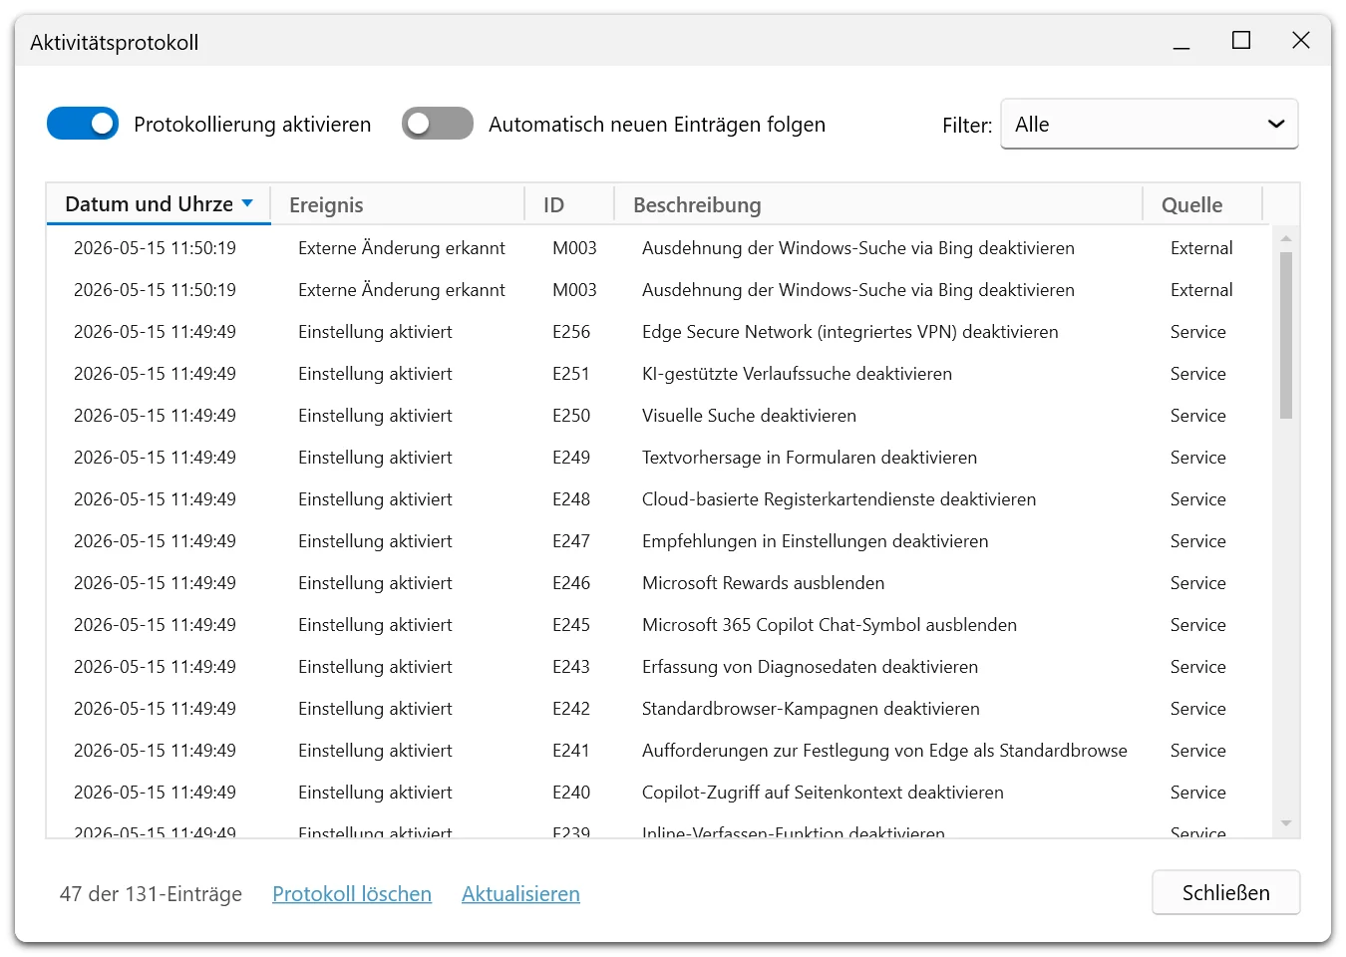Click the scrollbar up arrow
Screen dimensions: 1346x957
click(1285, 238)
